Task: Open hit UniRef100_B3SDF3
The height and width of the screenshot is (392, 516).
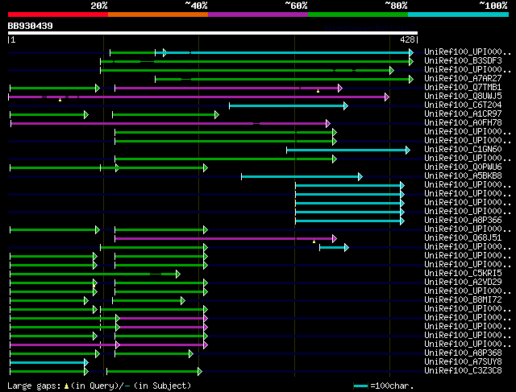Action: click(x=463, y=61)
